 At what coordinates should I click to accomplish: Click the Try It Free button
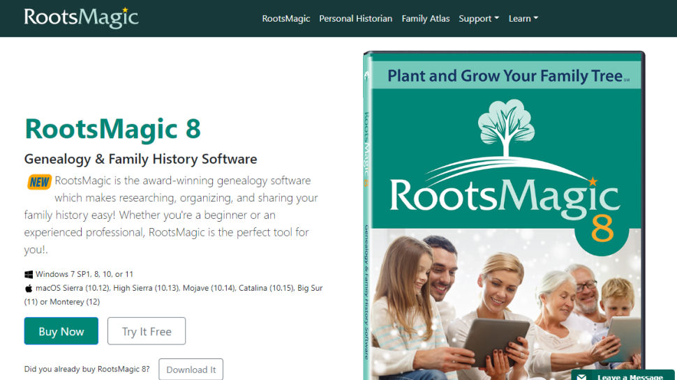coord(147,330)
